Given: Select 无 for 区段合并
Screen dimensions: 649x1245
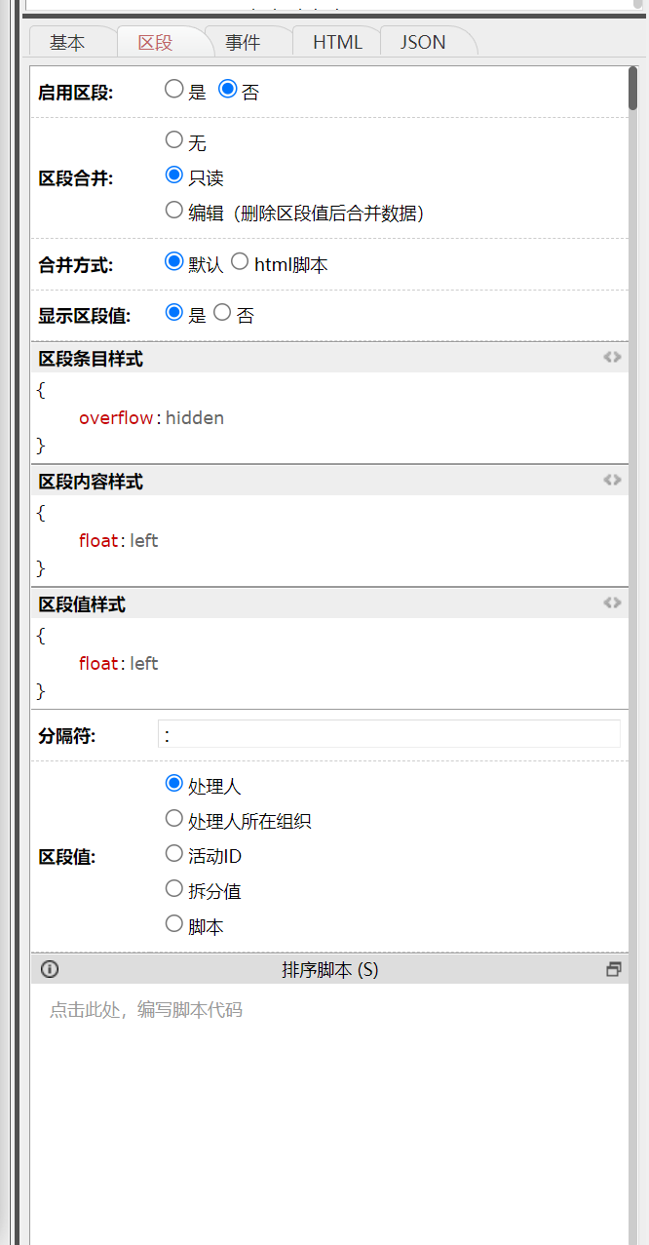Looking at the screenshot, I should [x=174, y=140].
